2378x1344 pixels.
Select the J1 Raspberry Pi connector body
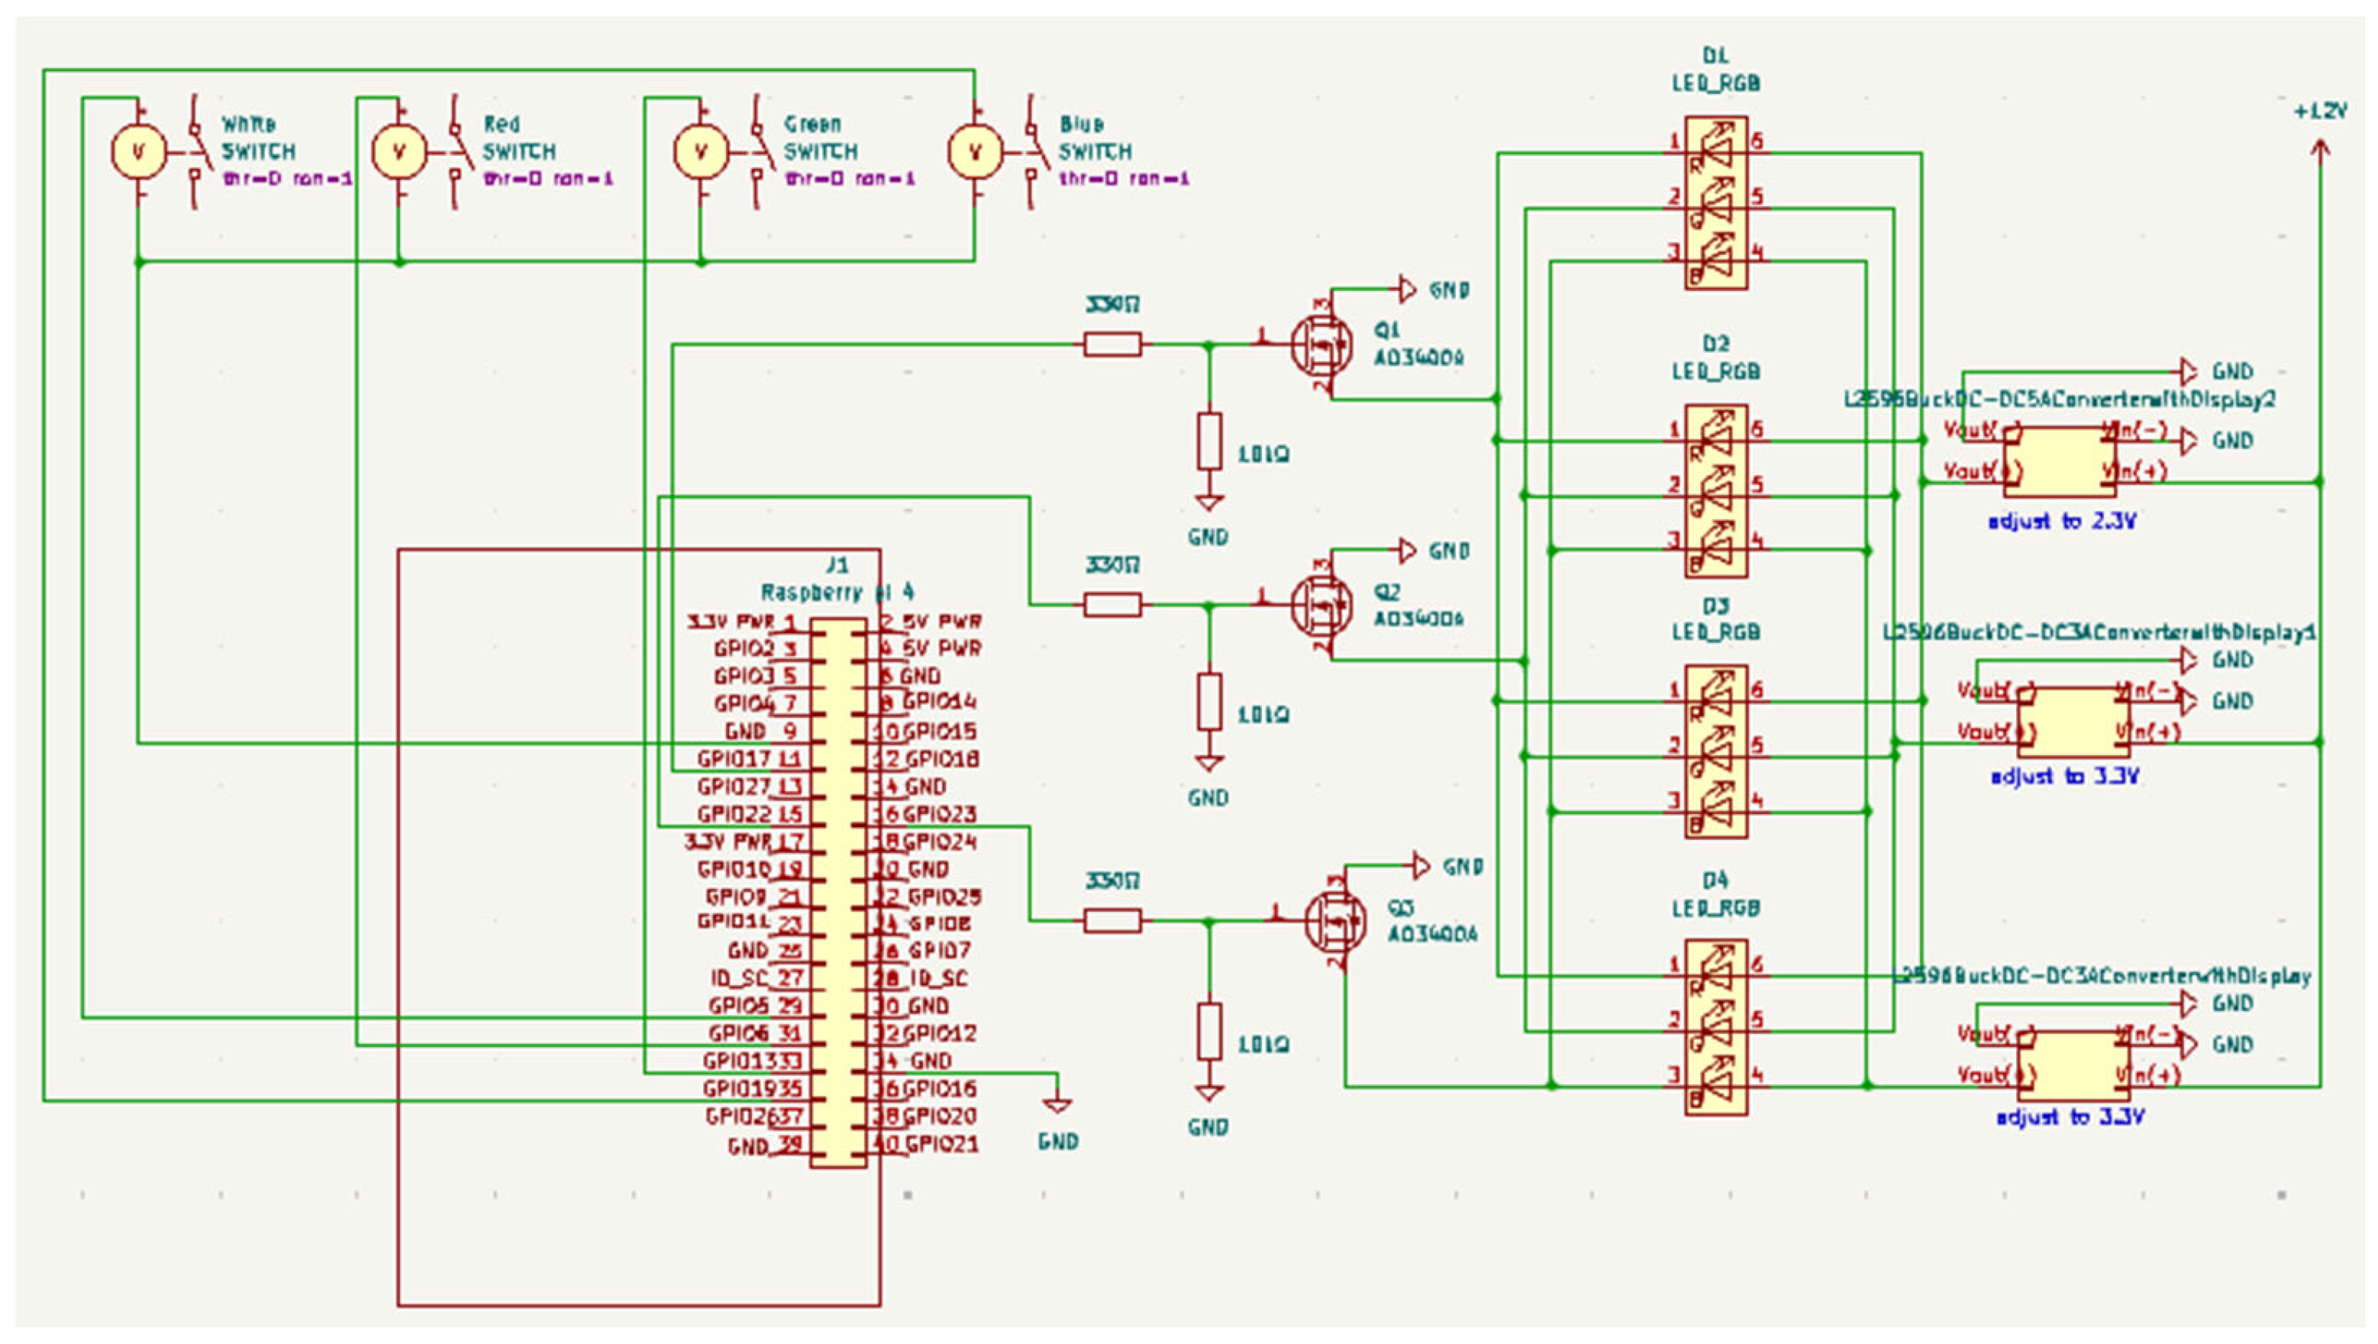[x=838, y=893]
